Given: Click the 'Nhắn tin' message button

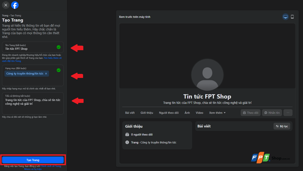Looking at the screenshot, I should pos(272,113).
